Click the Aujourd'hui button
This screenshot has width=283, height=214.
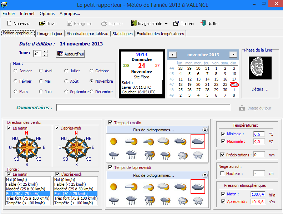point(70,54)
